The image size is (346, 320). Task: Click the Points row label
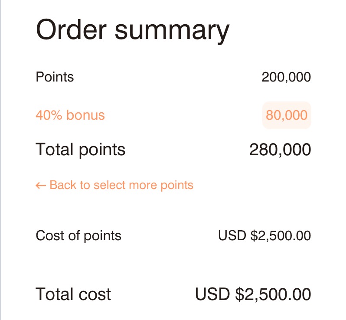pos(55,77)
